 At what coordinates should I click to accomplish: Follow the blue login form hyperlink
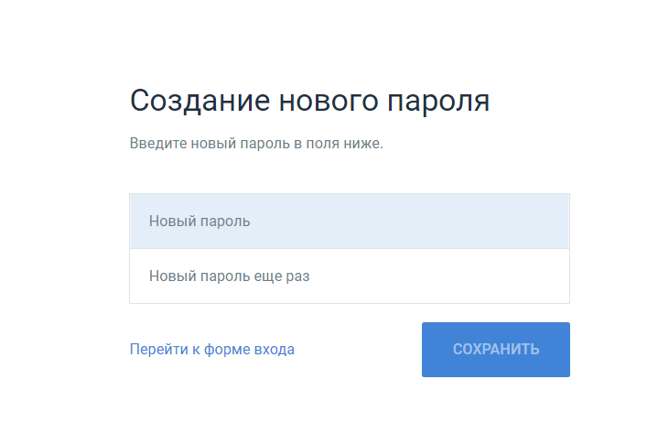(x=212, y=349)
